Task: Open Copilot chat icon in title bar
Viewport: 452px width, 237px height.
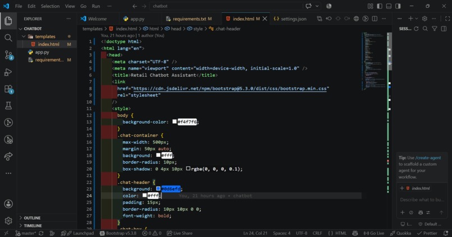Action: coord(308,6)
